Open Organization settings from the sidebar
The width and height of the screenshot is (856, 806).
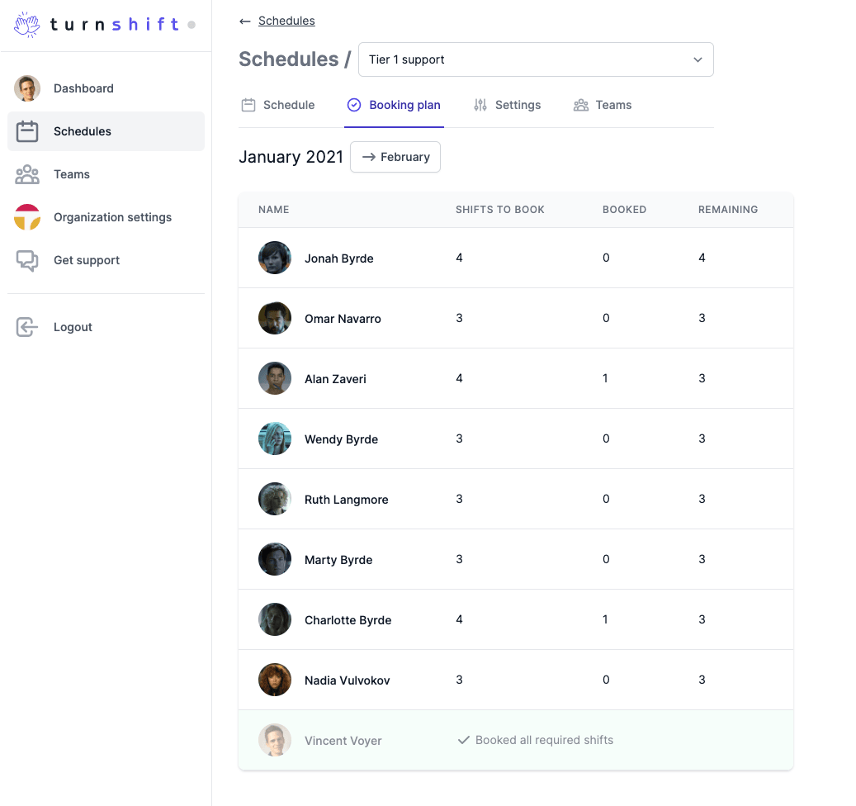coord(106,217)
